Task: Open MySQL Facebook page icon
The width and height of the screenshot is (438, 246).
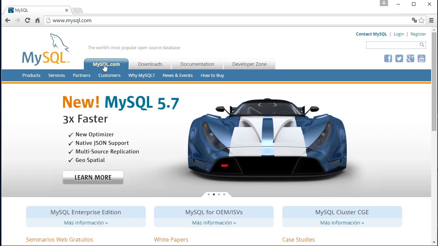Action: [x=388, y=58]
